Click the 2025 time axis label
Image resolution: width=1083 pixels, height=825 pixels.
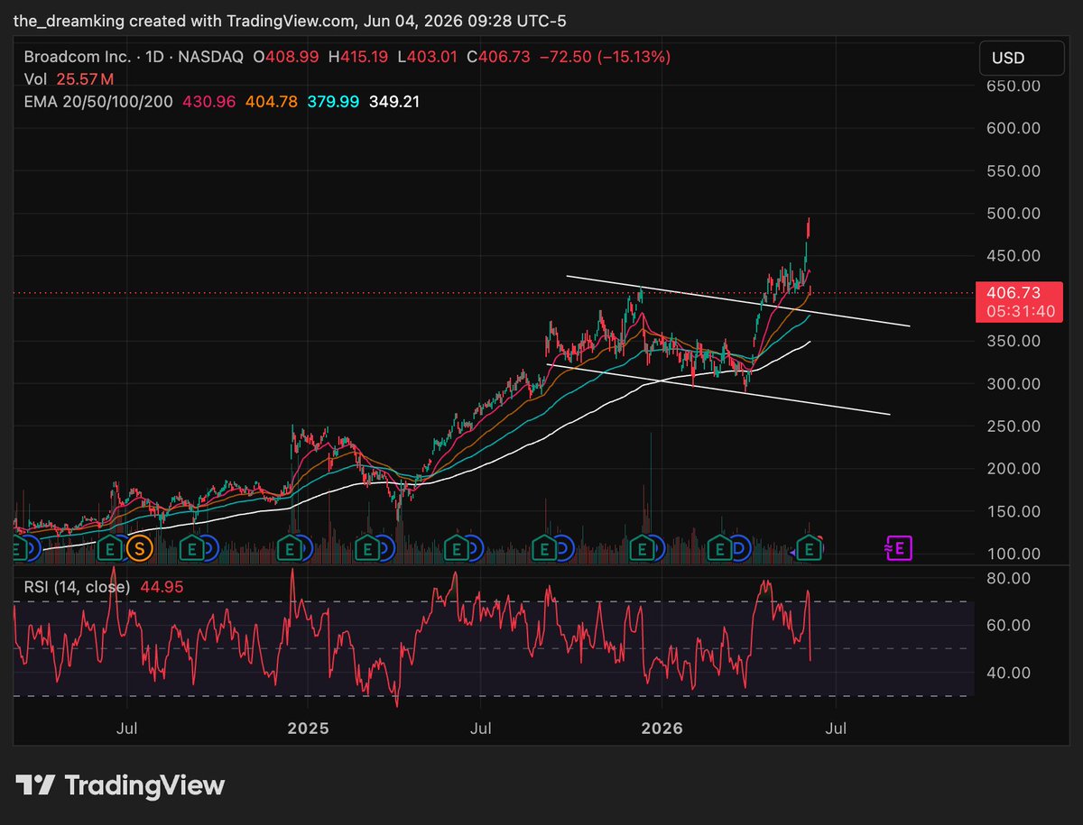(307, 727)
